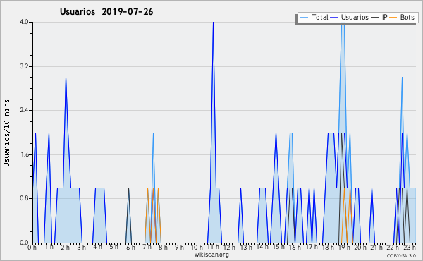The image size is (423, 261).
Task: Click the '23 h' x-axis label
Action: tap(409, 247)
